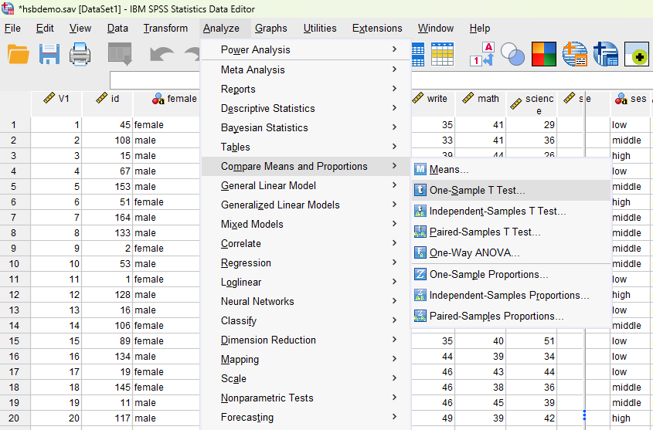This screenshot has height=430, width=653.
Task: Choose Forecasting in the Analyze menu
Action: [305, 417]
